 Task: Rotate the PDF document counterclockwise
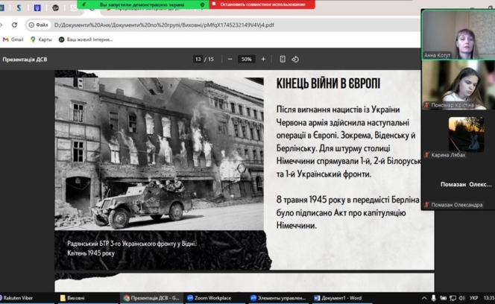pyautogui.click(x=295, y=60)
